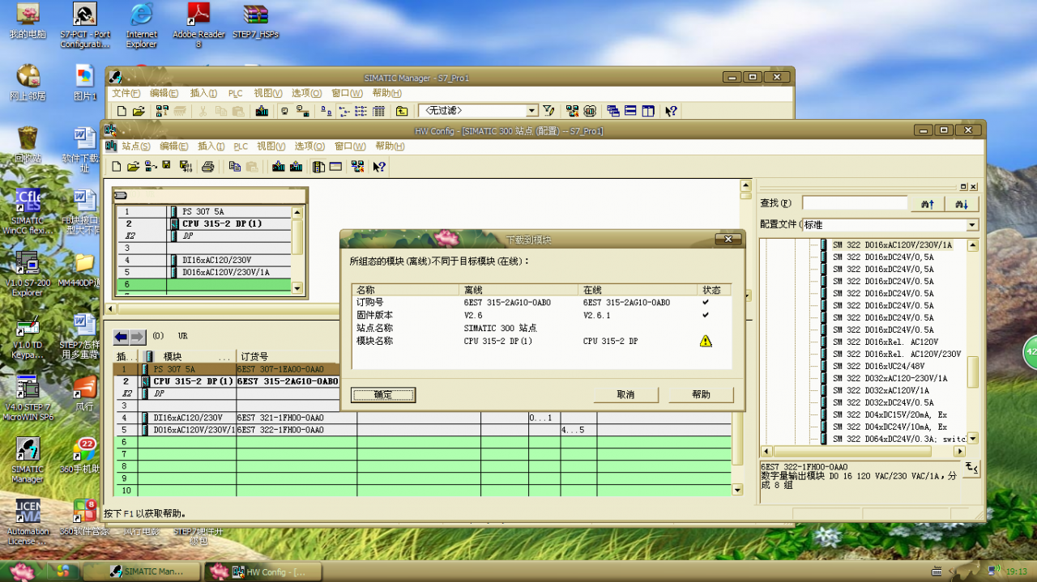Click Save icon in HW Config toolbar
This screenshot has height=582, width=1037.
tap(166, 166)
